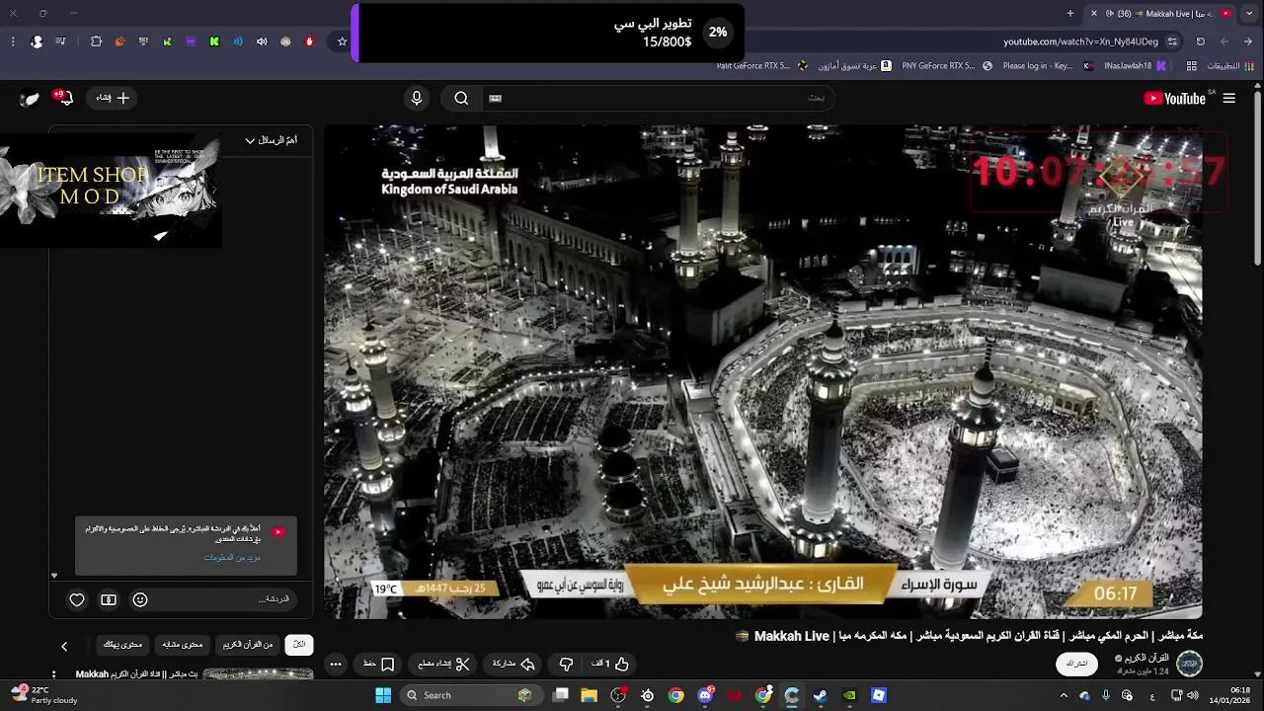Screen dimensions: 1264x711
Task: Open Steam from the taskbar
Action: click(x=821, y=695)
